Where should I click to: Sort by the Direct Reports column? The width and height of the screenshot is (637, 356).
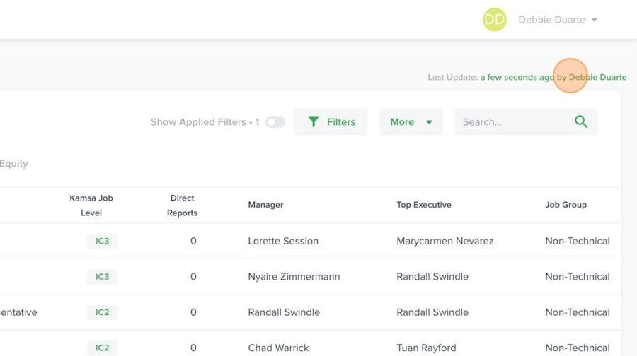coord(182,206)
